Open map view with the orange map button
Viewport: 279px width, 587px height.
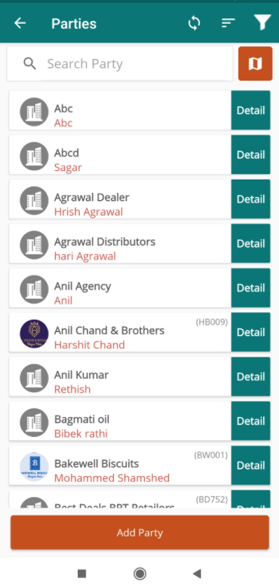coord(255,64)
